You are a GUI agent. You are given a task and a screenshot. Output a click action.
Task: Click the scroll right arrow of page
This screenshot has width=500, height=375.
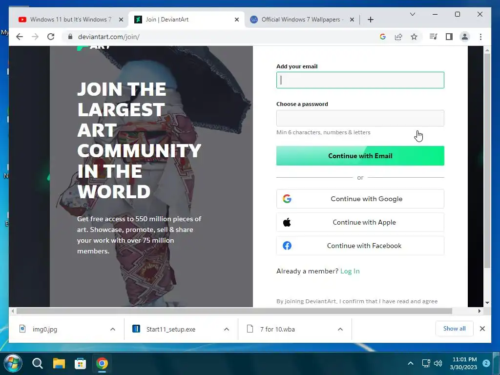(479, 311)
